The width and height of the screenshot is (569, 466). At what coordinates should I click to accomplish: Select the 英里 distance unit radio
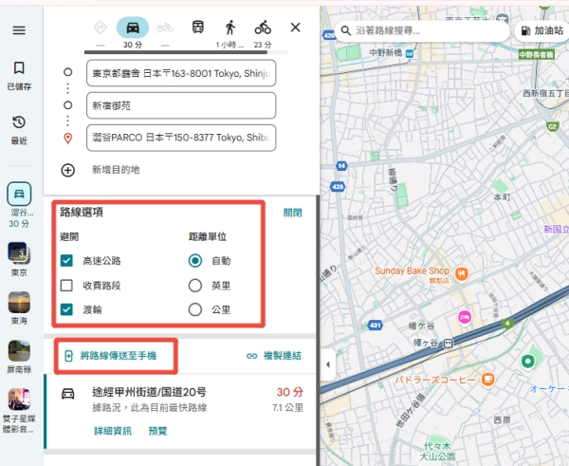(x=195, y=285)
